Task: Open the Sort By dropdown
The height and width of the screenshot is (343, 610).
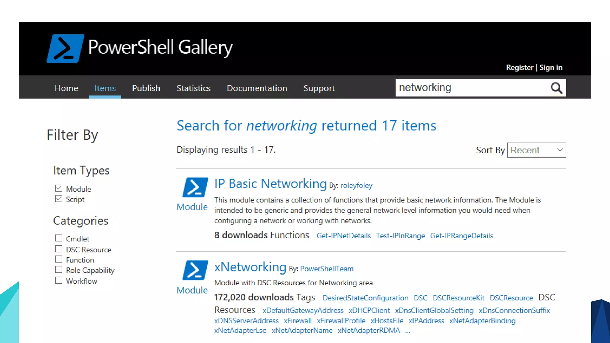Action: point(536,150)
